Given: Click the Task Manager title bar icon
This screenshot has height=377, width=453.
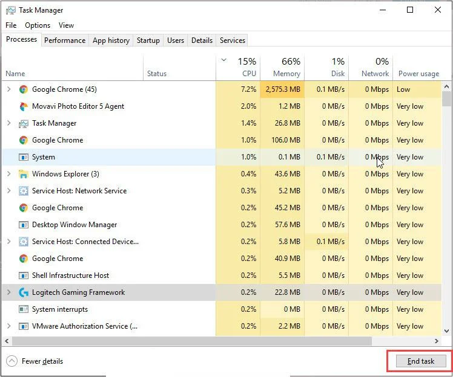Looking at the screenshot, I should pos(11,10).
